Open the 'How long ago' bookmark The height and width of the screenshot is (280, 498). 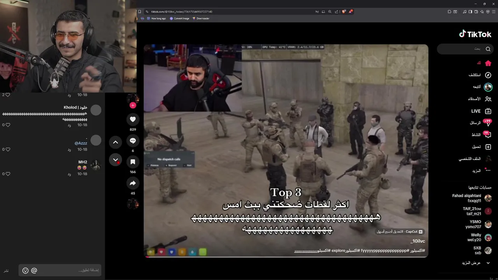(x=156, y=18)
